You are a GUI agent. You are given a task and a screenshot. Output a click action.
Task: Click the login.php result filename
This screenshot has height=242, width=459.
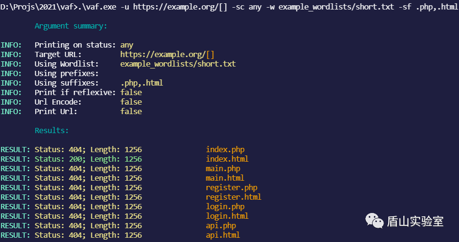225,206
